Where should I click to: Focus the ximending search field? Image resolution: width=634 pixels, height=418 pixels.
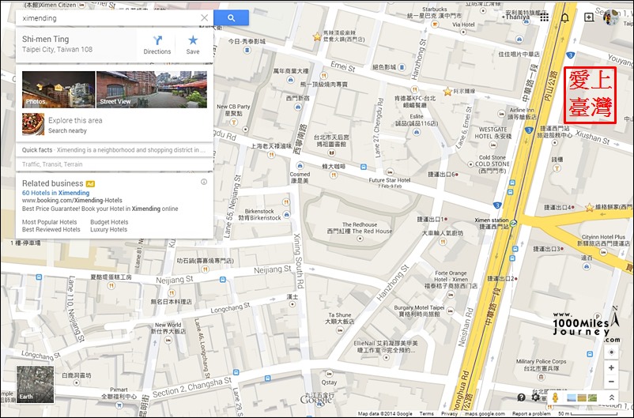click(x=108, y=18)
